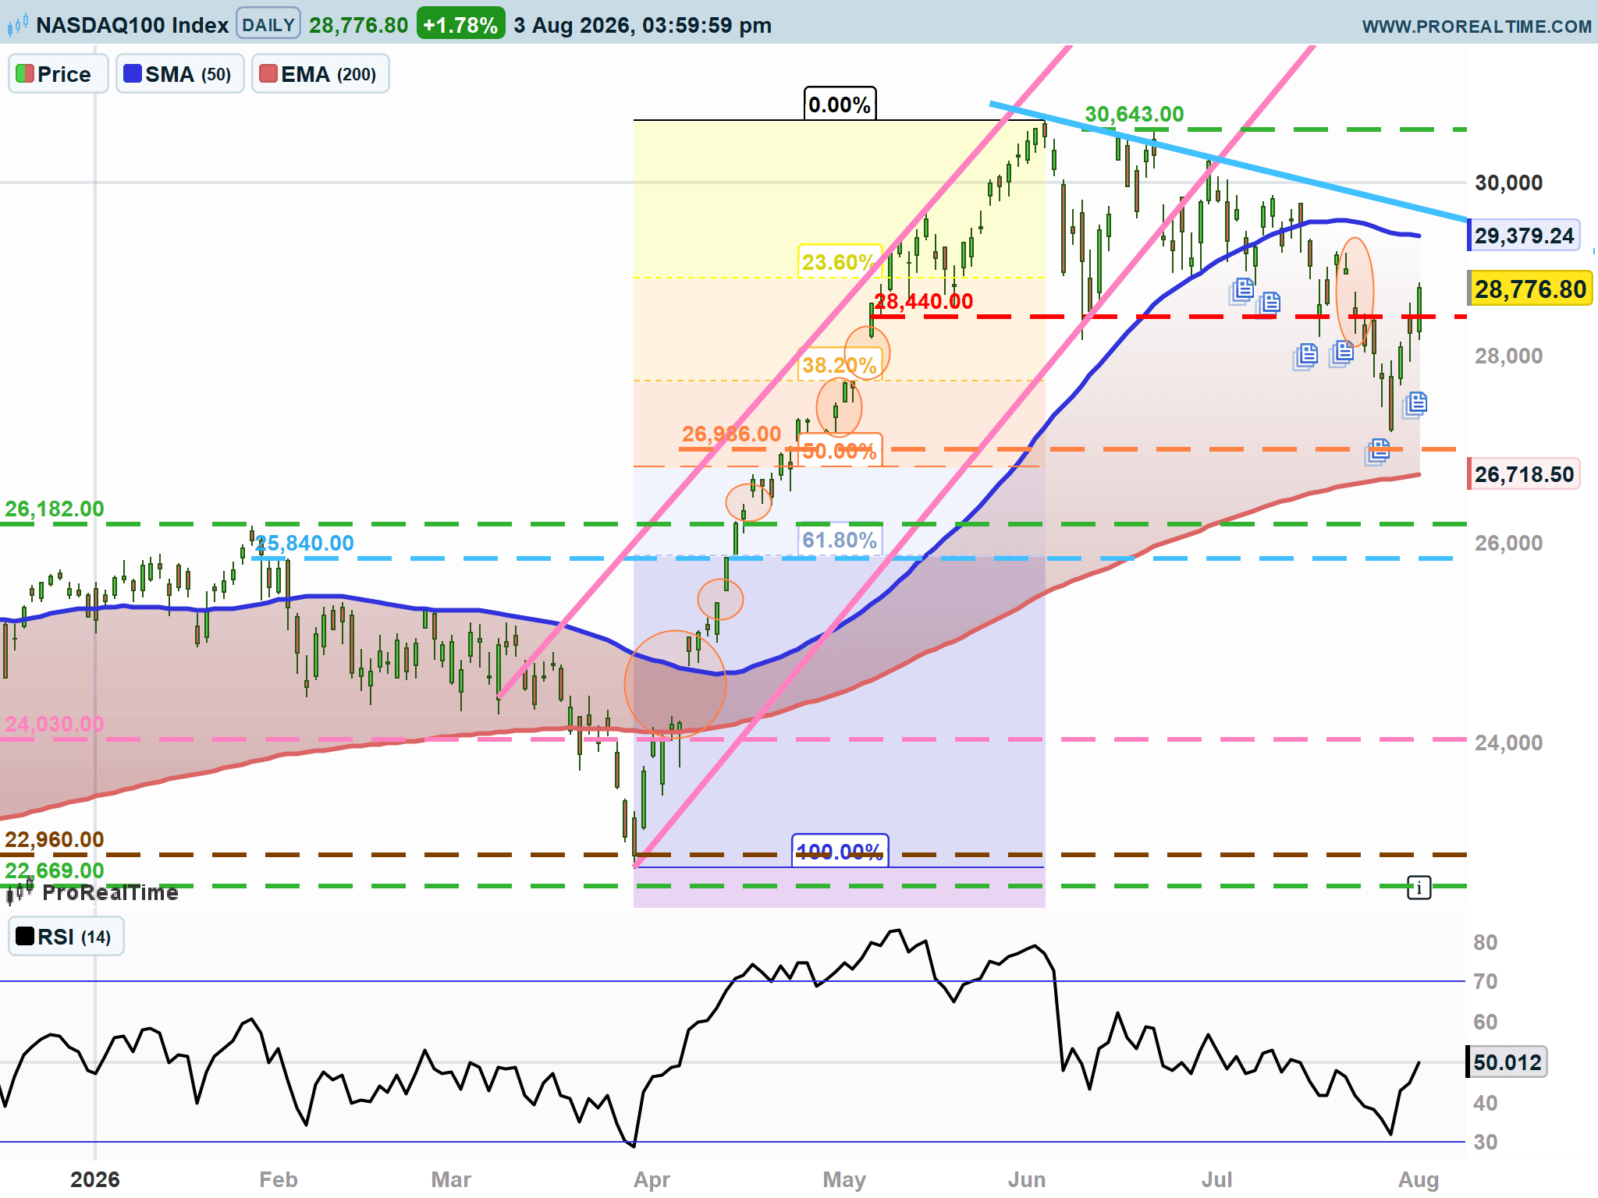
Task: Click the orange 26,986.00 level label
Action: point(731,434)
